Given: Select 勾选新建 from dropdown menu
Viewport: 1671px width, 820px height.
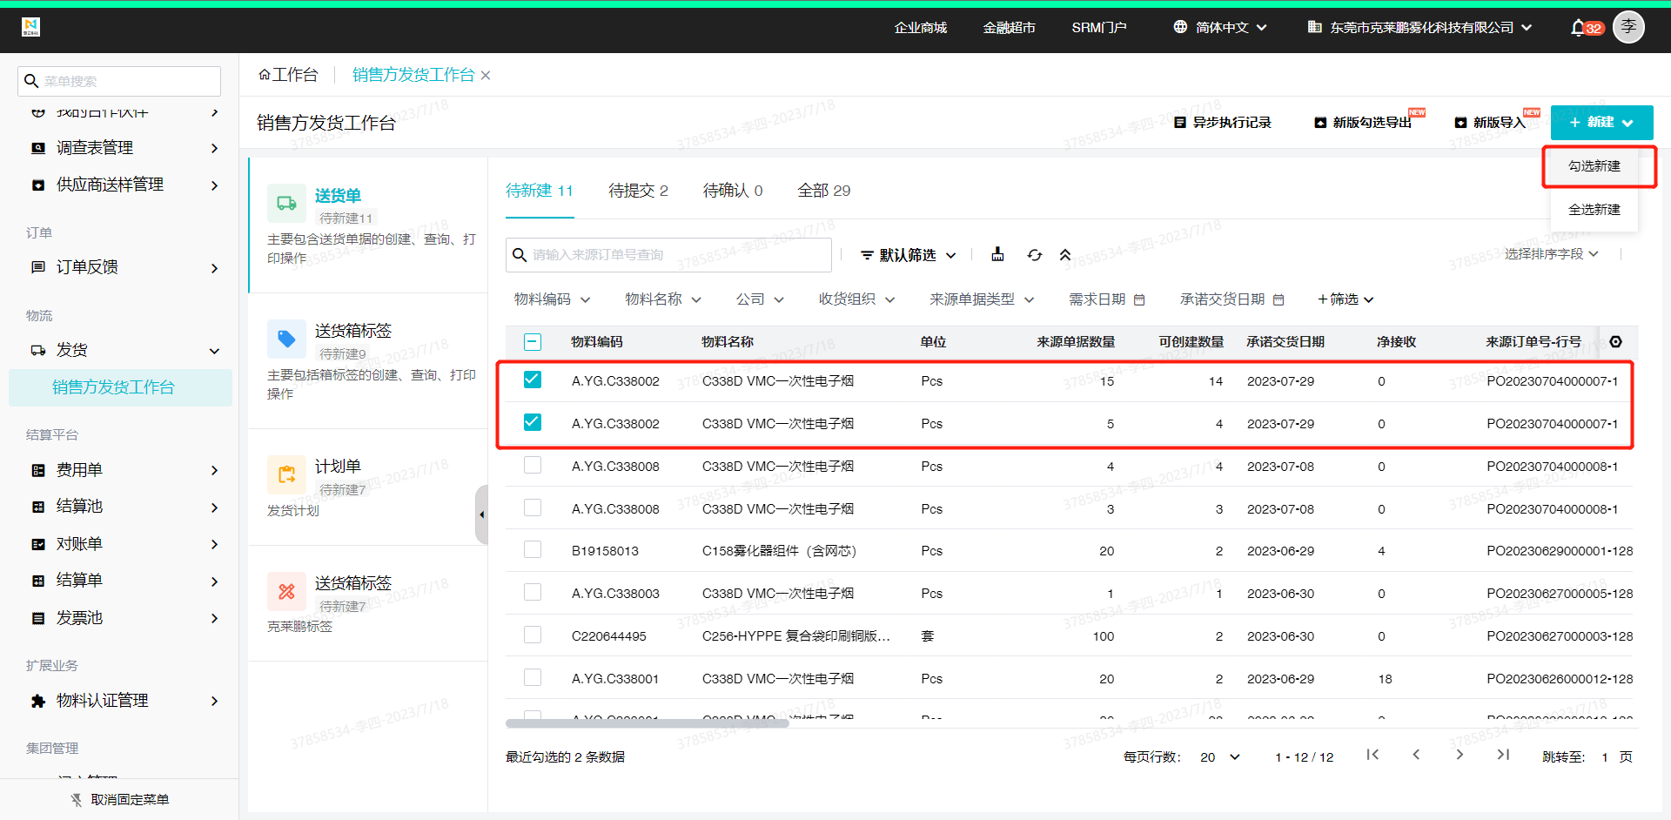Looking at the screenshot, I should tap(1594, 166).
